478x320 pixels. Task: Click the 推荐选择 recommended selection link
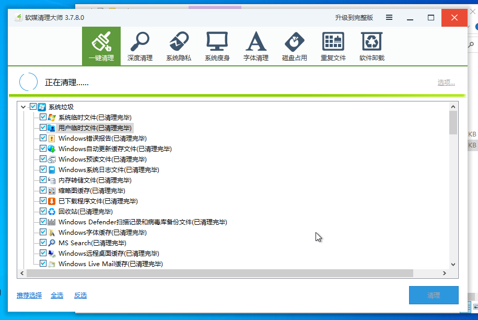29,295
